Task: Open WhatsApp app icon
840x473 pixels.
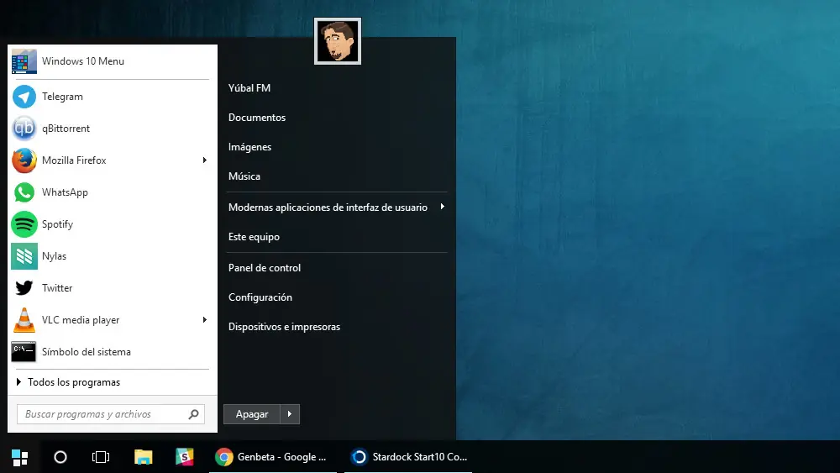Action: coord(24,192)
